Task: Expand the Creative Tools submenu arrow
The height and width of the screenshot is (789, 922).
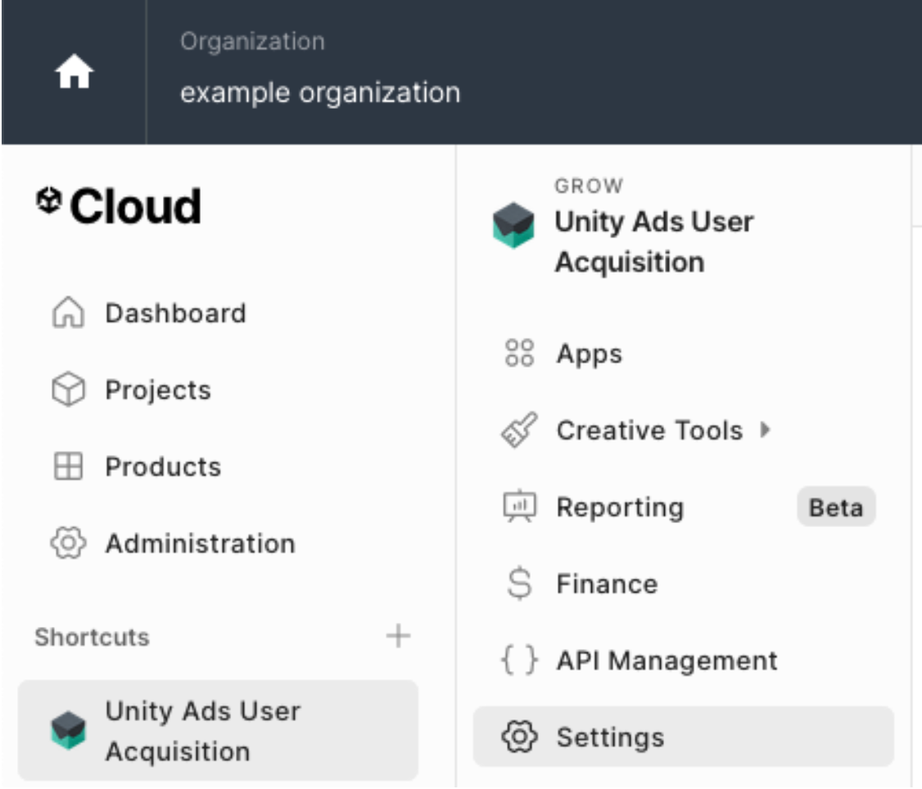Action: coord(765,430)
